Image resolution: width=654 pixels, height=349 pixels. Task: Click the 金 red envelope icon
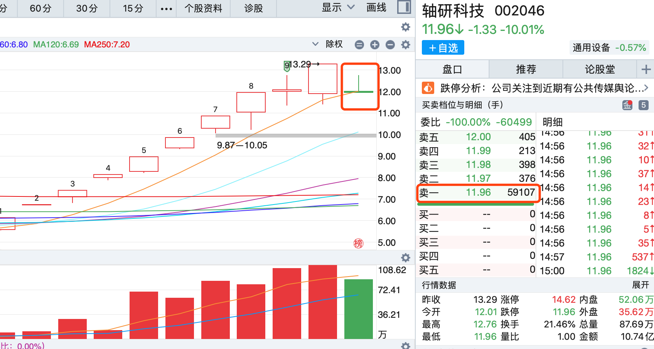(x=627, y=105)
